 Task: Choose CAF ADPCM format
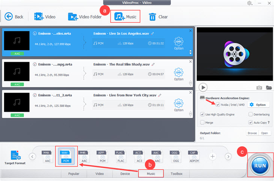click(194, 156)
